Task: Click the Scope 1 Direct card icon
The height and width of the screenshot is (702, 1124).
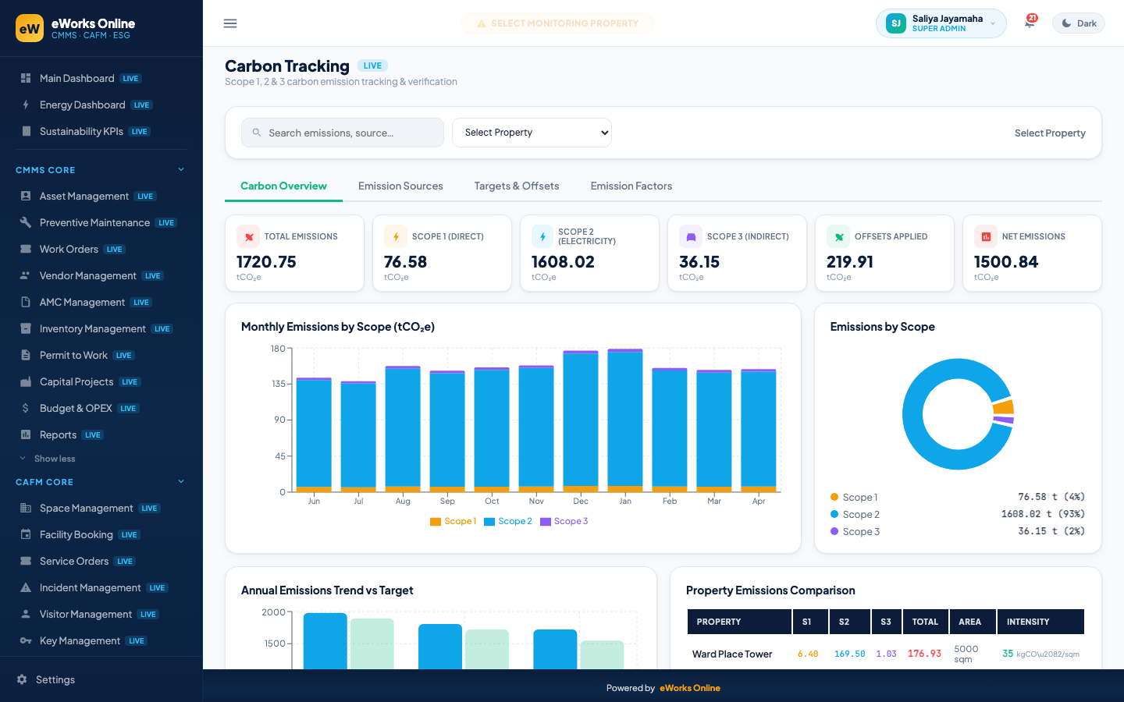Action: [x=396, y=236]
